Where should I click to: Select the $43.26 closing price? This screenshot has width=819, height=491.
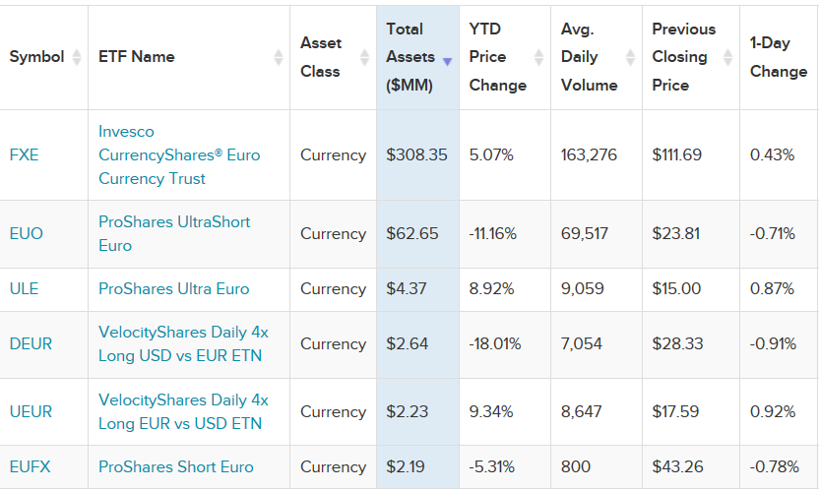[677, 466]
